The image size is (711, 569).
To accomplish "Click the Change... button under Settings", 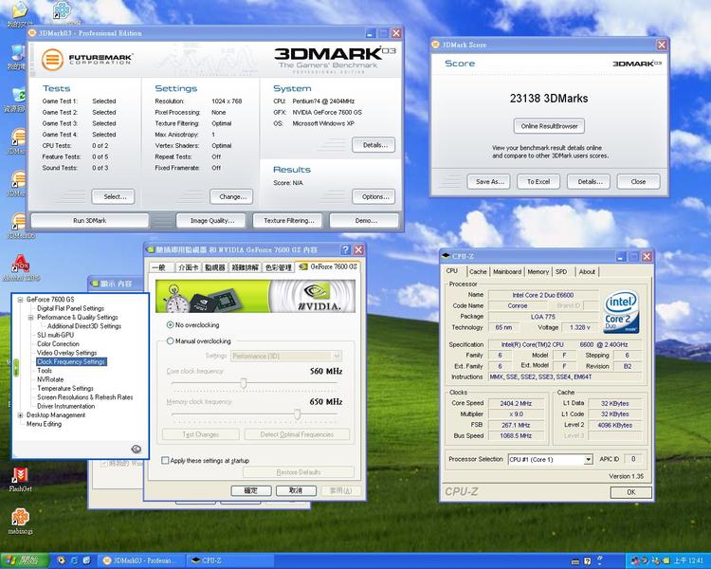I will pos(231,196).
